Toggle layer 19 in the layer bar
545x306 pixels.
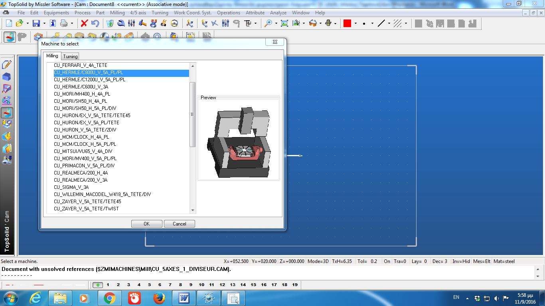tap(295, 285)
